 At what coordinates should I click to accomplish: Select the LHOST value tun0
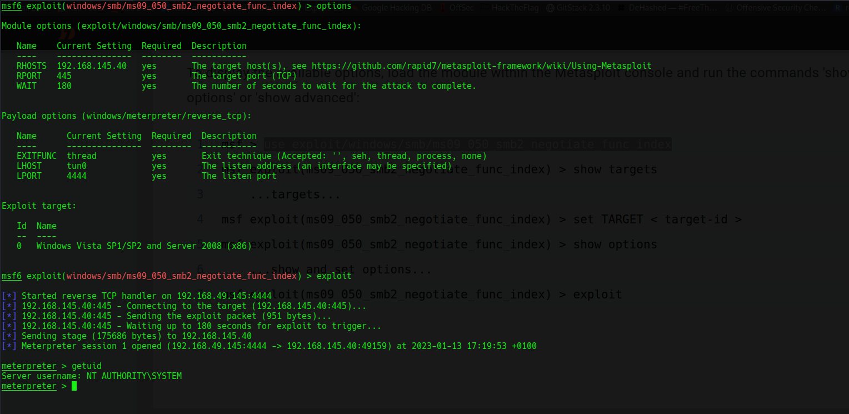pyautogui.click(x=77, y=166)
